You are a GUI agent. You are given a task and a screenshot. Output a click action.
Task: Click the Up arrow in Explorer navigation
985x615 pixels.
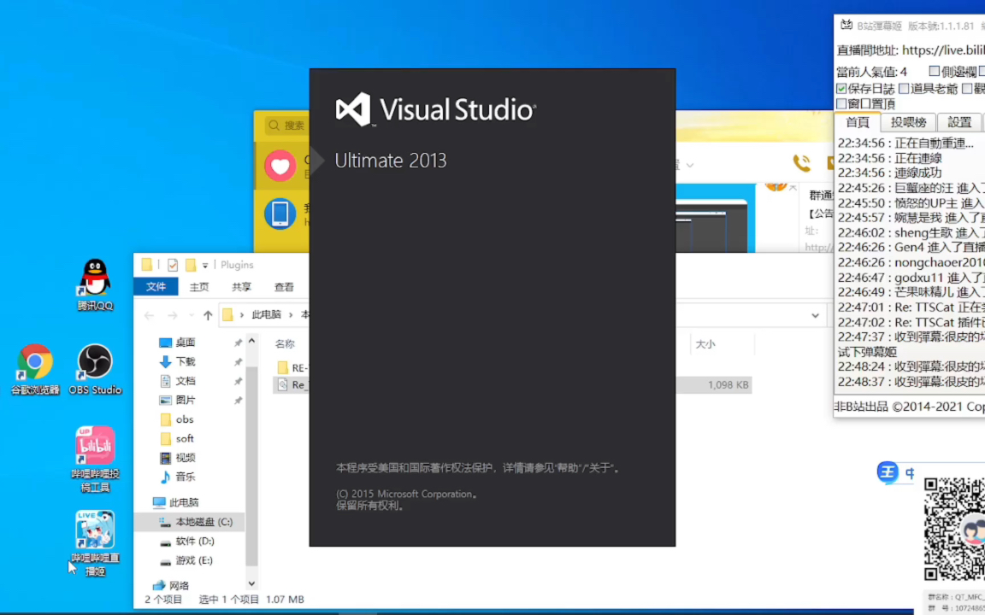[208, 314]
